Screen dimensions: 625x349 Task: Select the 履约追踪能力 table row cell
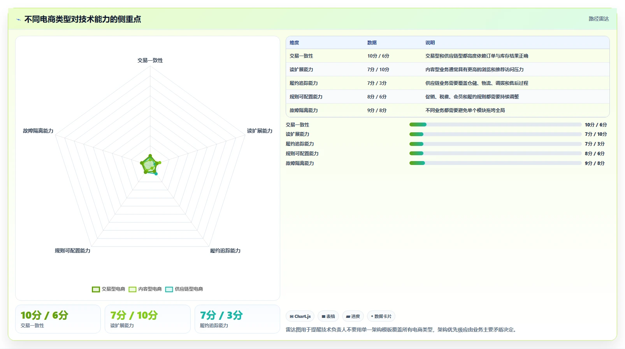tap(304, 83)
